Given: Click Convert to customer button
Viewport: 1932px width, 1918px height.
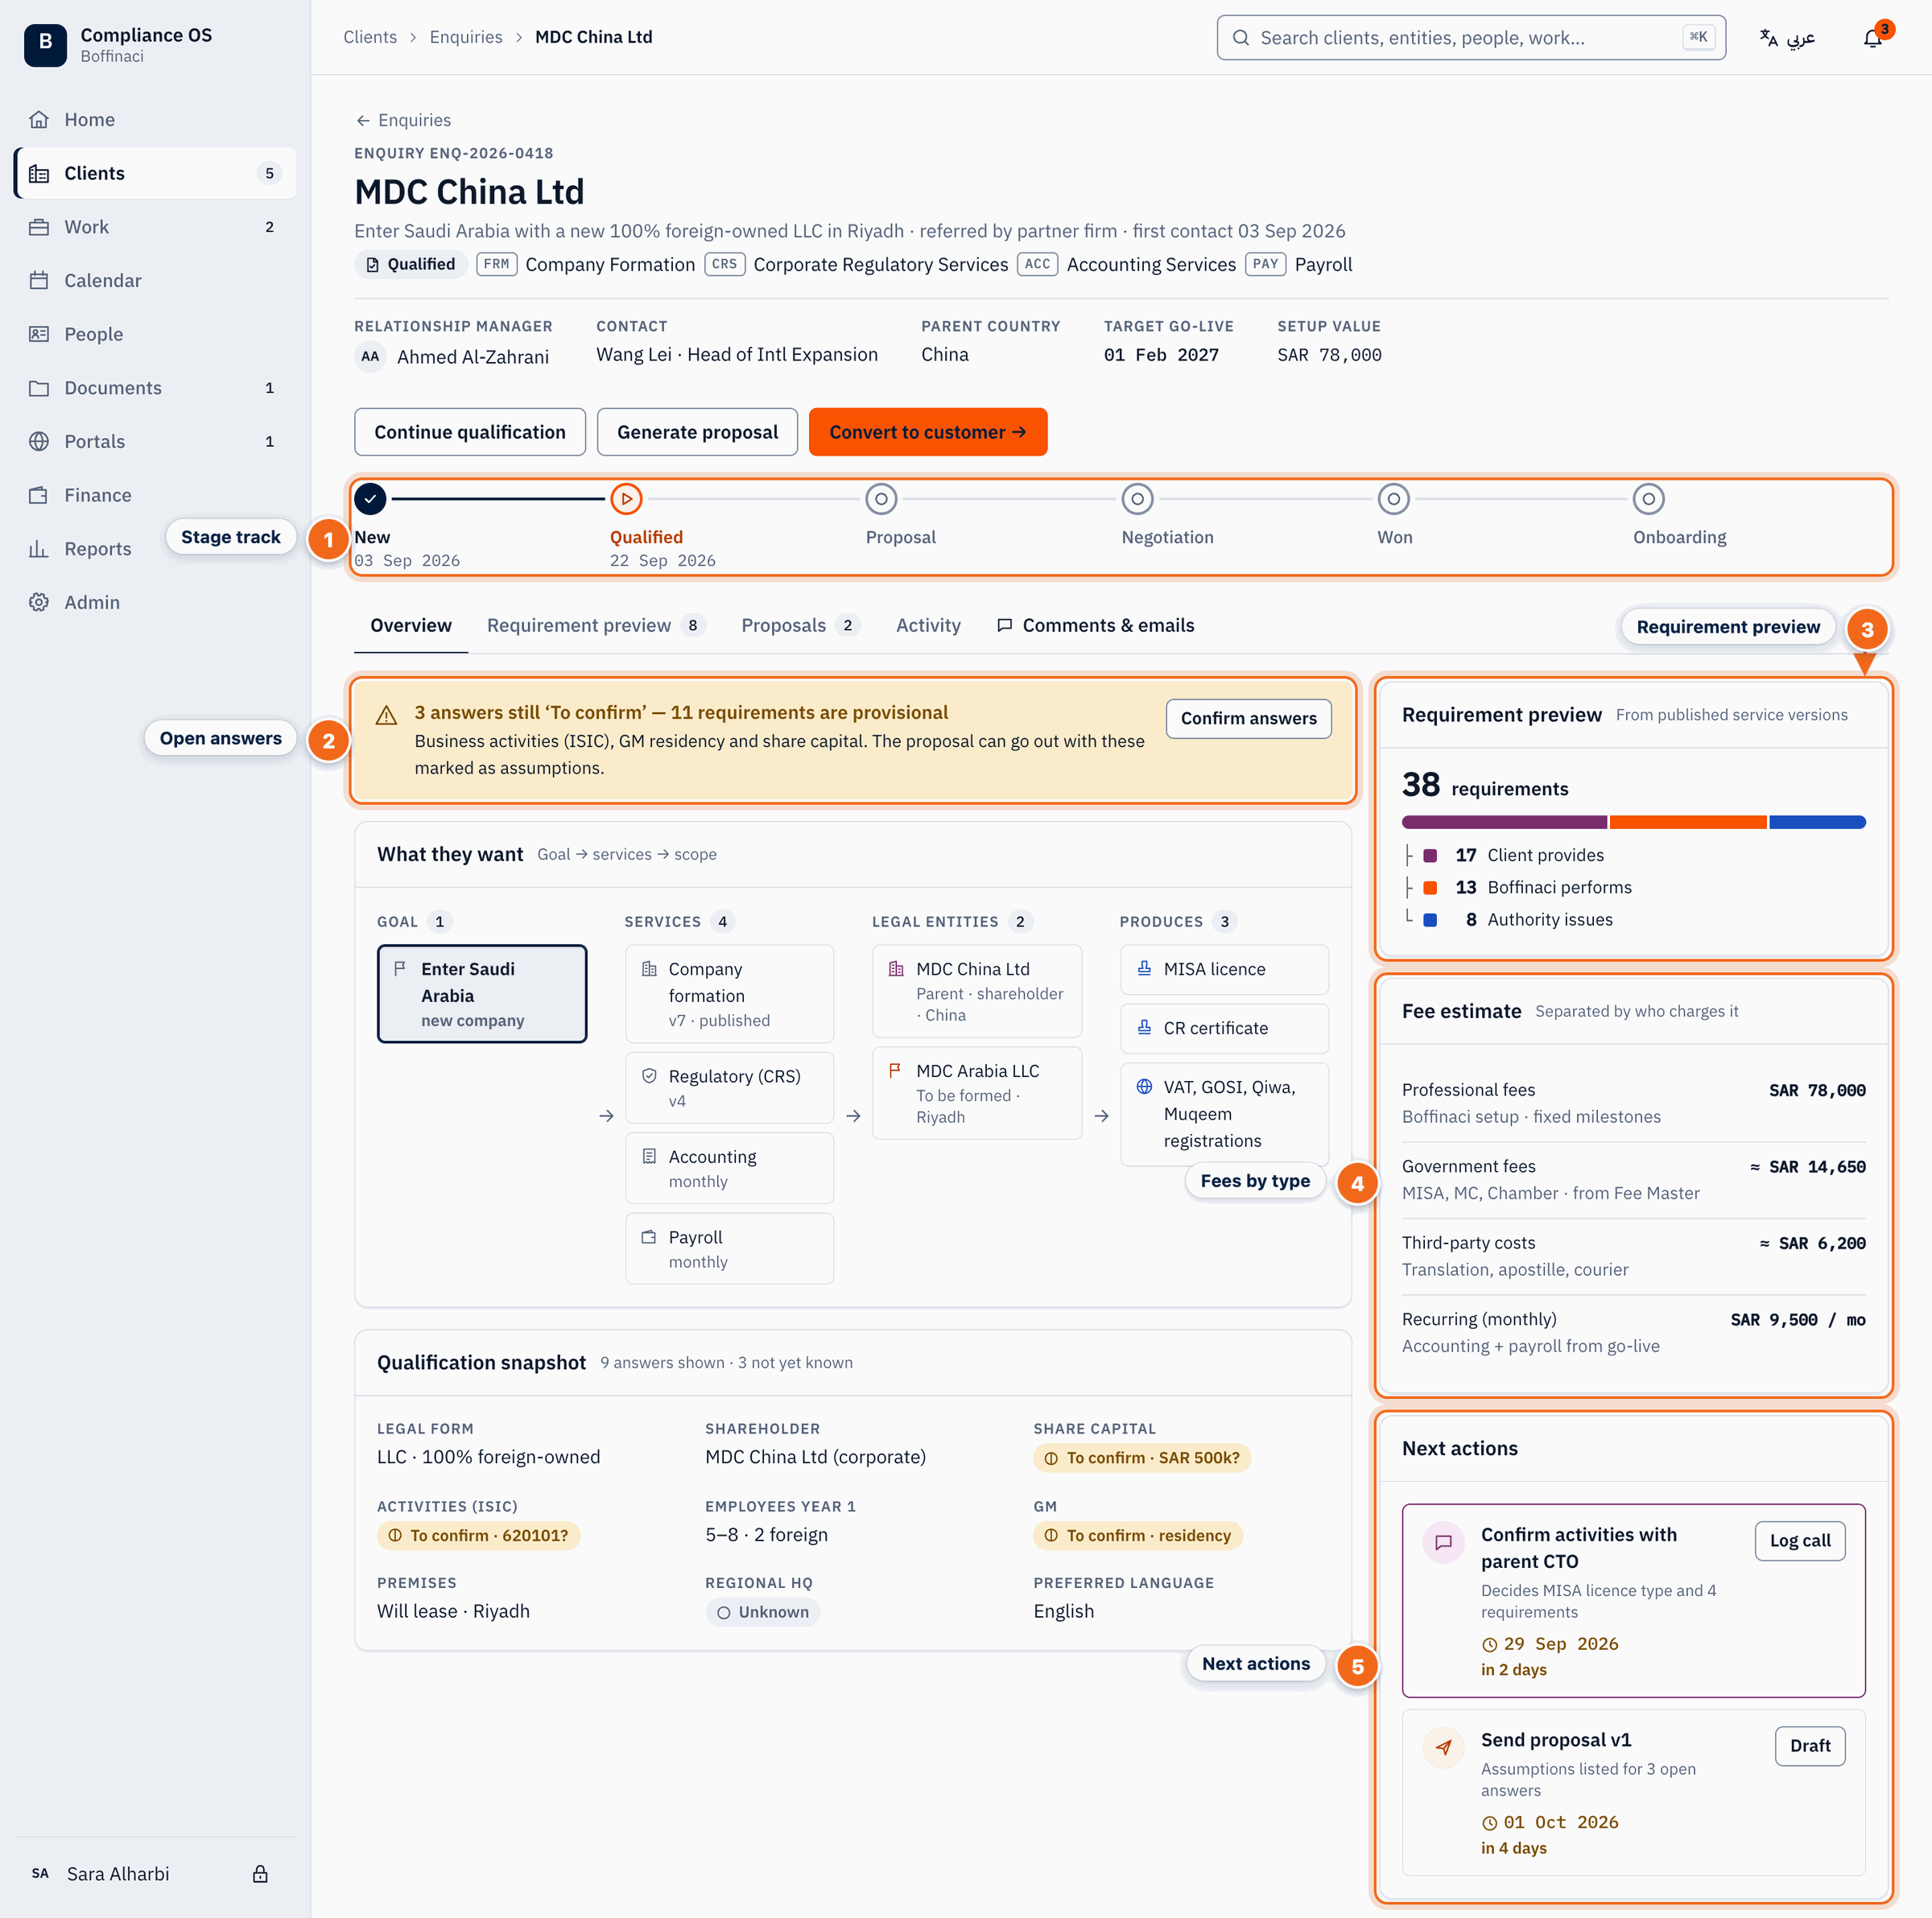Looking at the screenshot, I should click(x=928, y=432).
